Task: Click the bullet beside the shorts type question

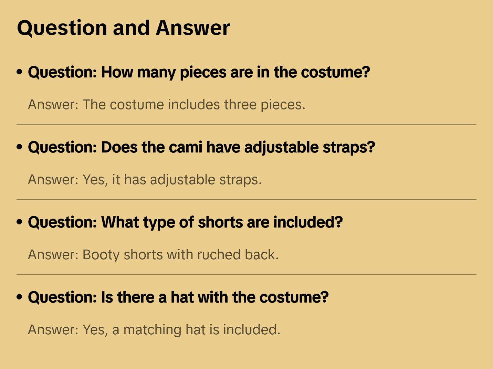Action: coord(20,222)
